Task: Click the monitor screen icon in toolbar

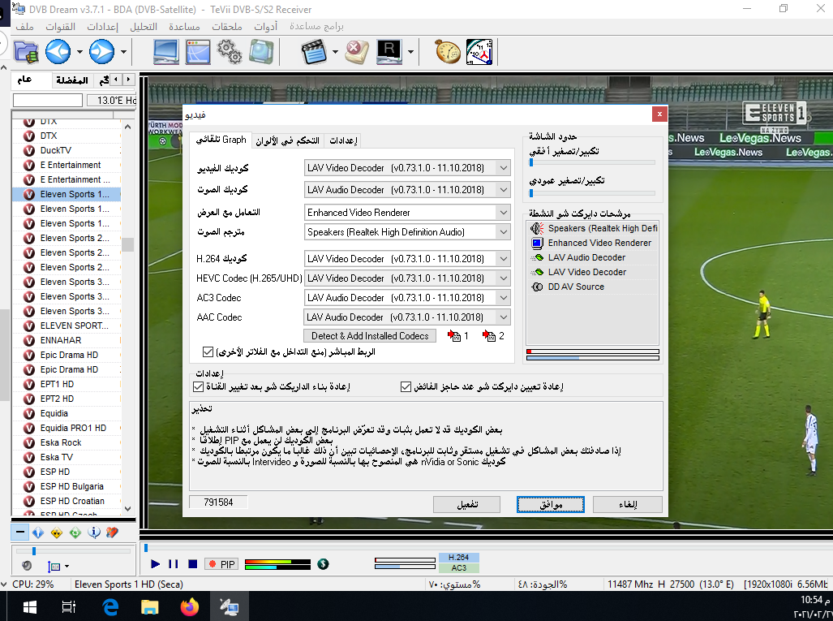Action: [x=166, y=52]
